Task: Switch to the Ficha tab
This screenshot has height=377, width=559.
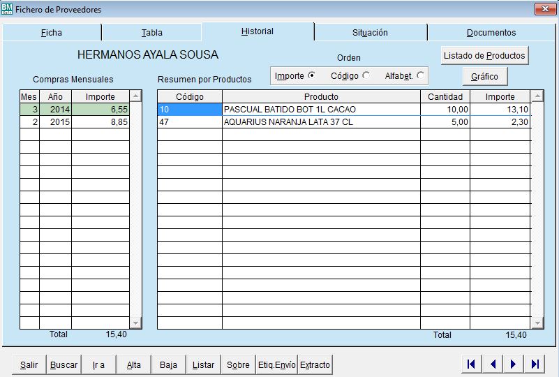Action: (52, 33)
